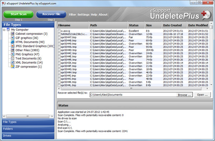Click the Open ... button
The image size is (215, 141).
coord(202,95)
